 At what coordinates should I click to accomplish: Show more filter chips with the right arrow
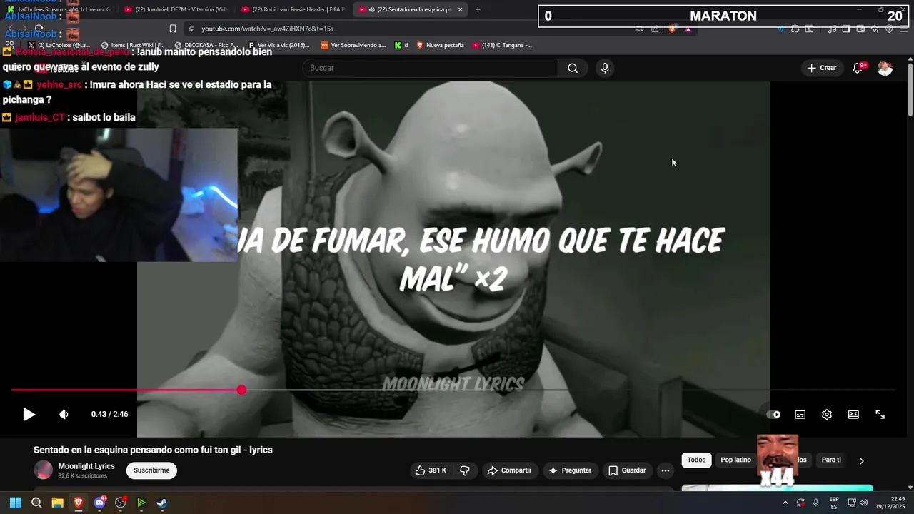click(861, 460)
